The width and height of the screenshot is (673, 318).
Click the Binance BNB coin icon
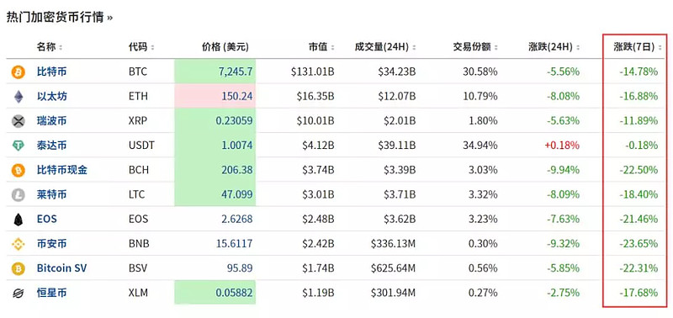point(18,244)
